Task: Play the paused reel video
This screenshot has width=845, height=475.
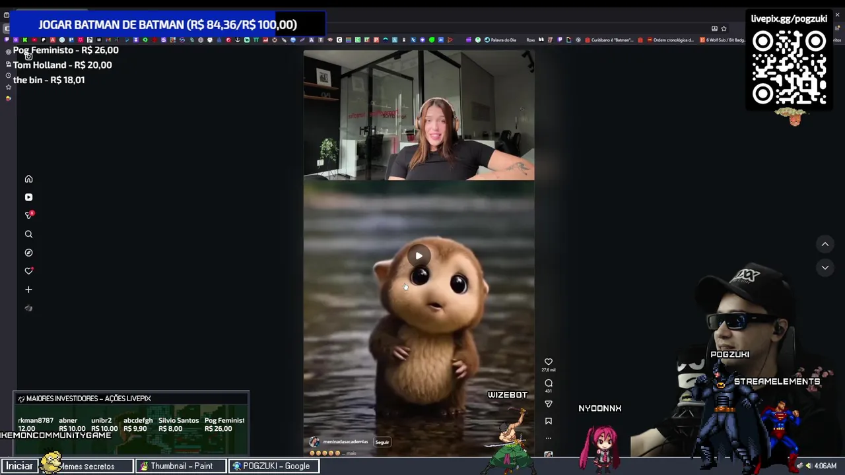Action: [419, 256]
